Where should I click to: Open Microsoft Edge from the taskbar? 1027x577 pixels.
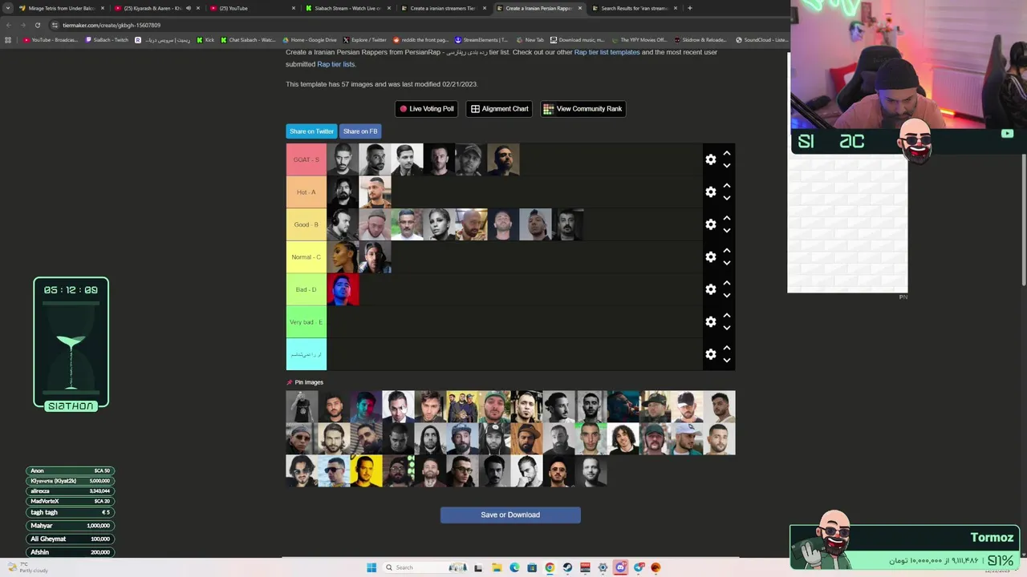514,567
